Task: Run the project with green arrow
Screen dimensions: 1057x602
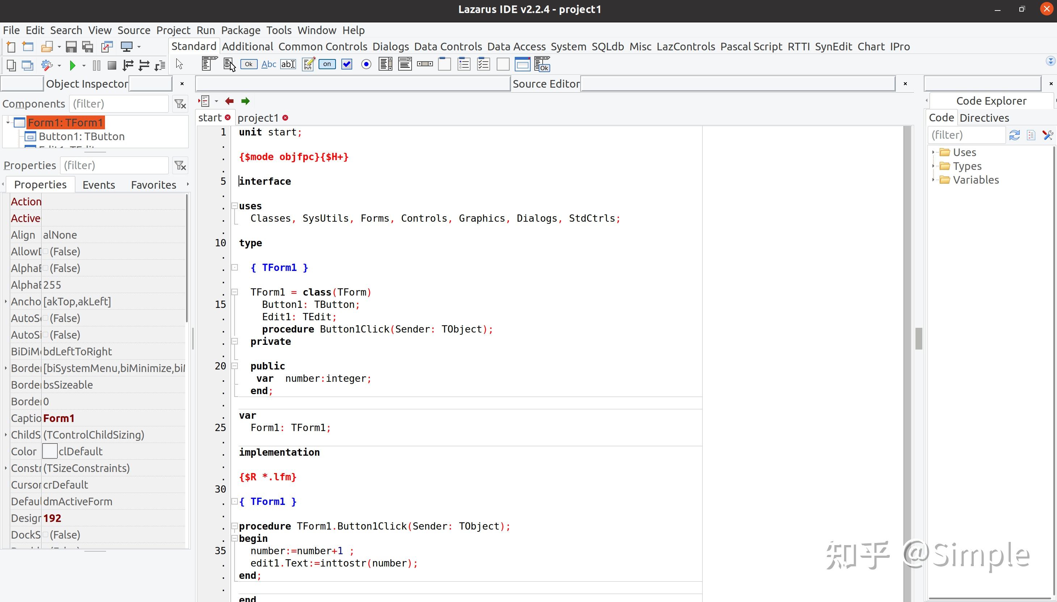Action: 73,65
